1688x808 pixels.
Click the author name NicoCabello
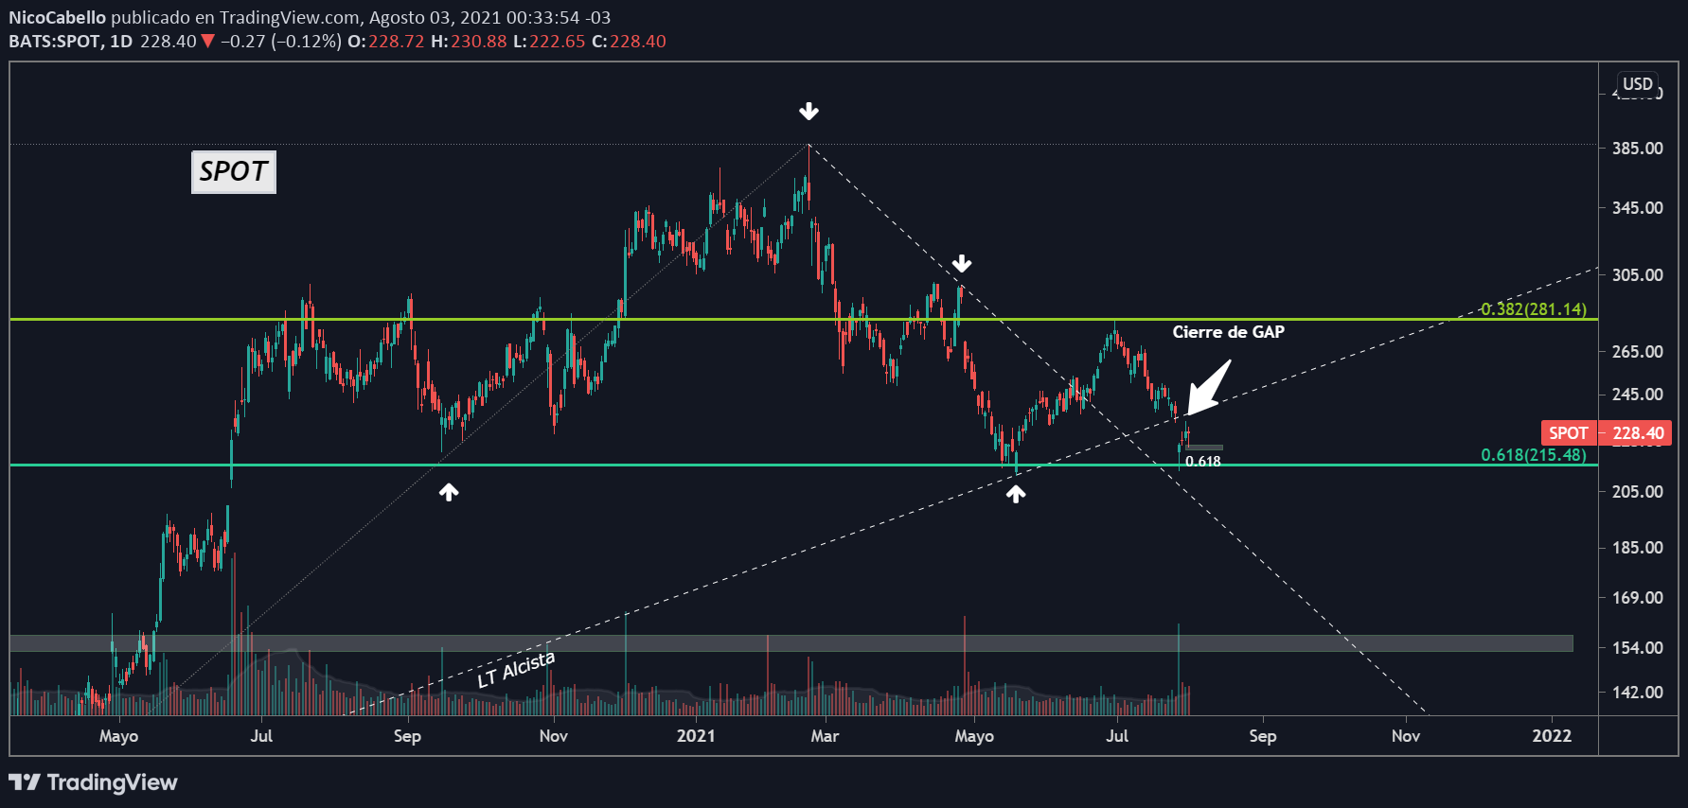coord(57,18)
